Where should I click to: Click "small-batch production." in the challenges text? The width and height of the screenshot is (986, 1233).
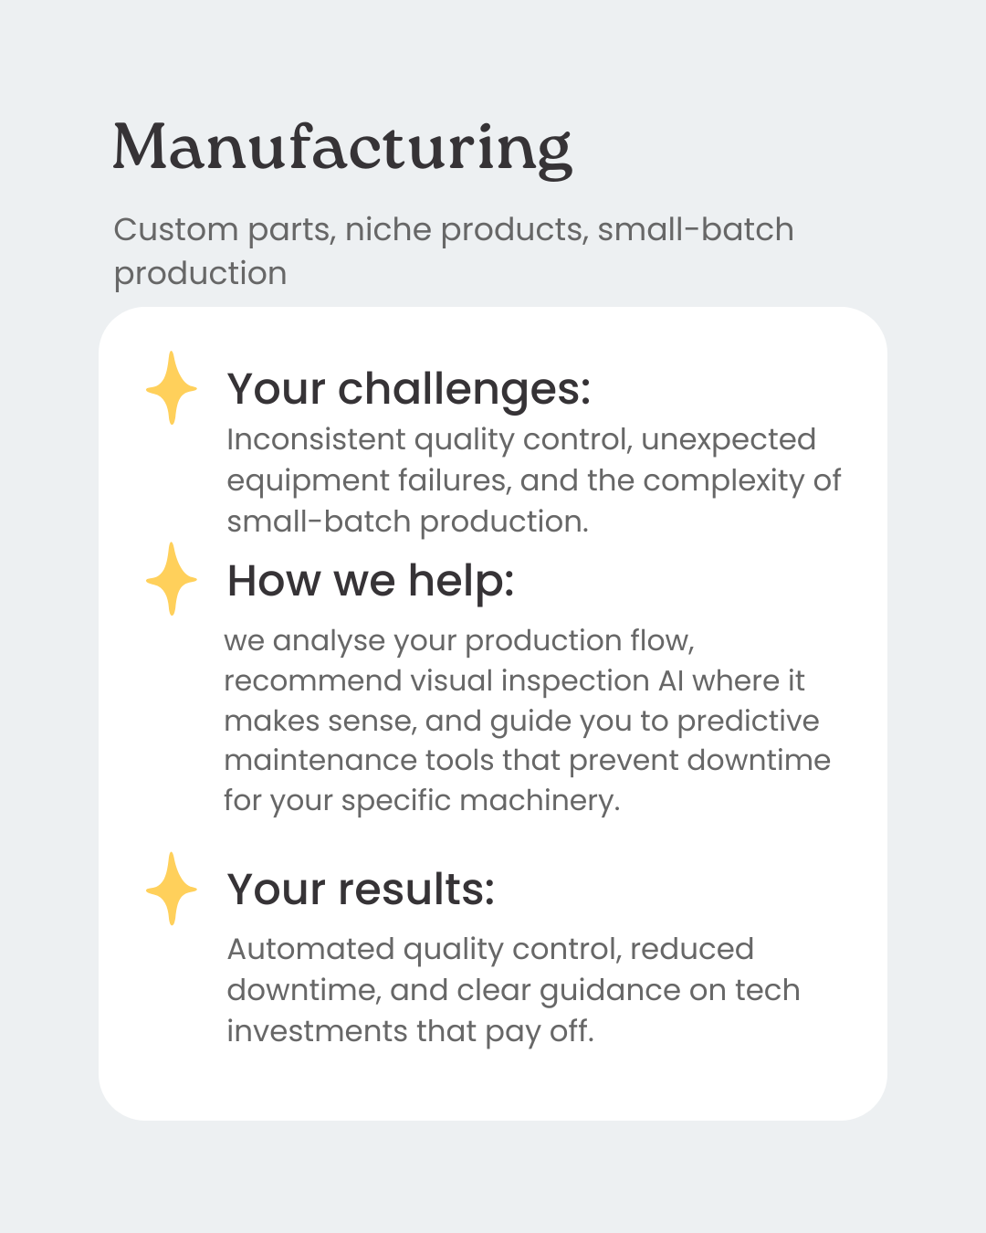point(407,522)
